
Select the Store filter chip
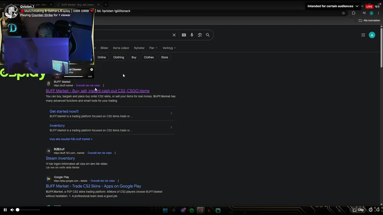pyautogui.click(x=165, y=57)
